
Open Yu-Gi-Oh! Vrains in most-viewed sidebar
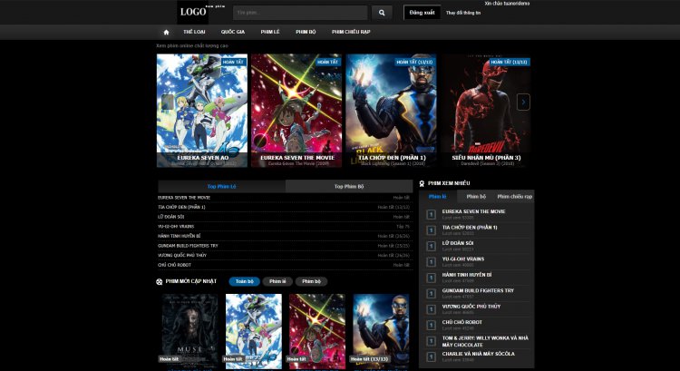463,259
